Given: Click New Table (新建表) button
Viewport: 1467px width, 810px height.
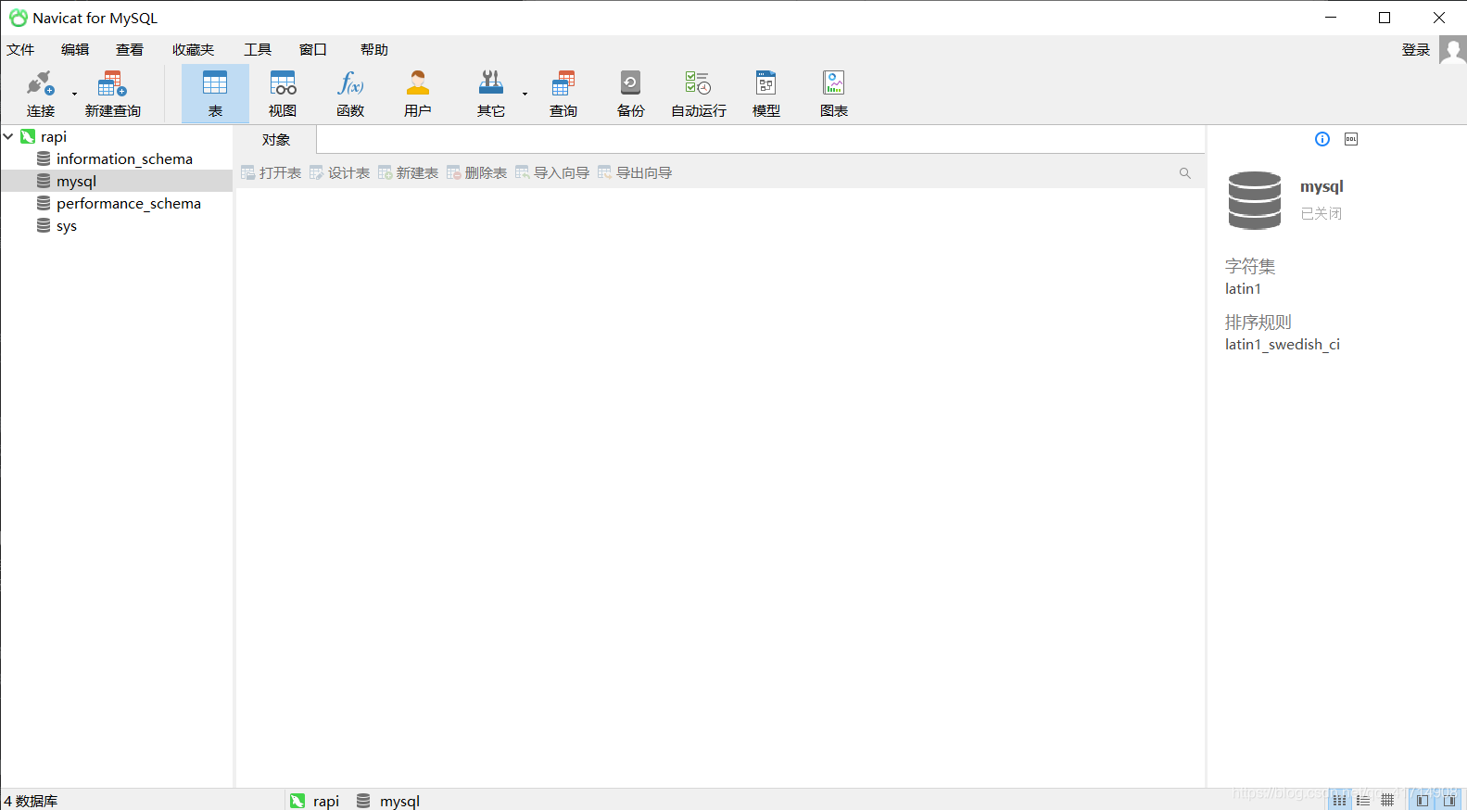Looking at the screenshot, I should pos(409,172).
